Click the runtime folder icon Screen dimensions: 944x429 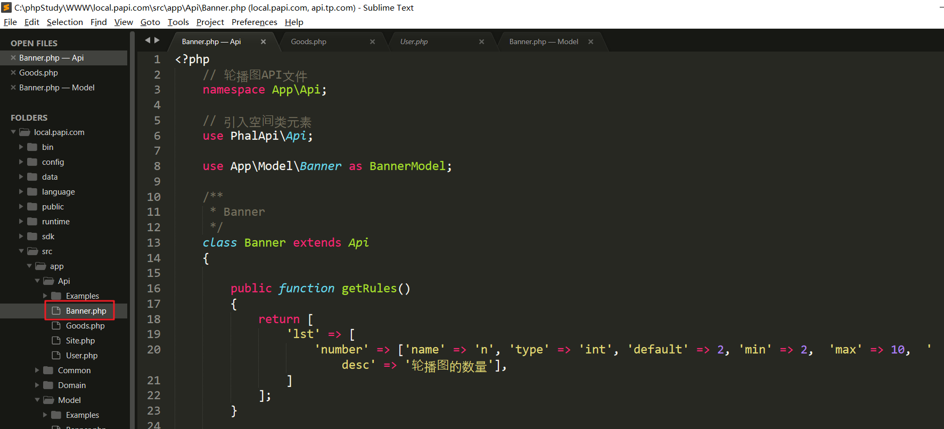click(x=32, y=222)
